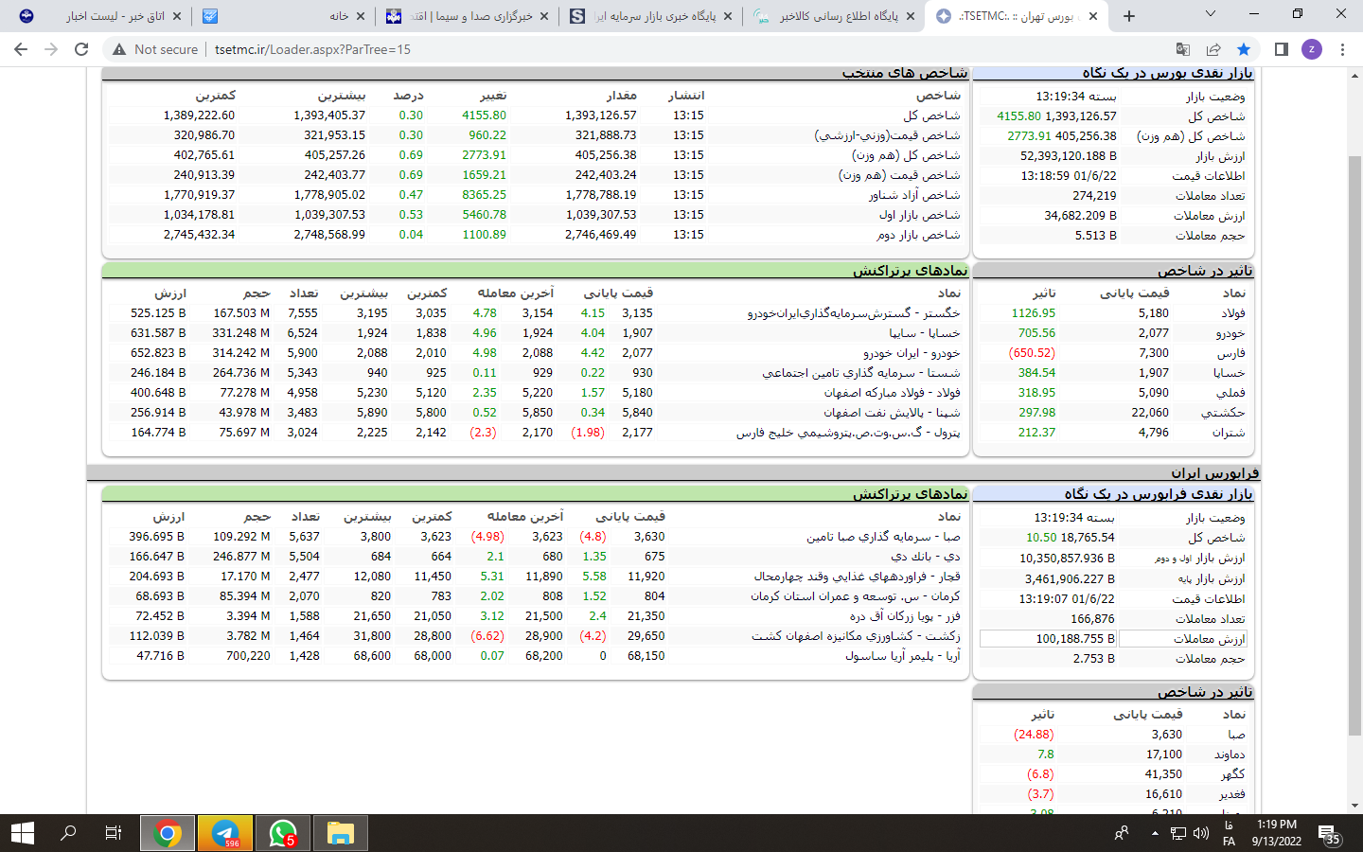The image size is (1363, 852).
Task: Open Chrome three-dot menu
Action: 1342,49
